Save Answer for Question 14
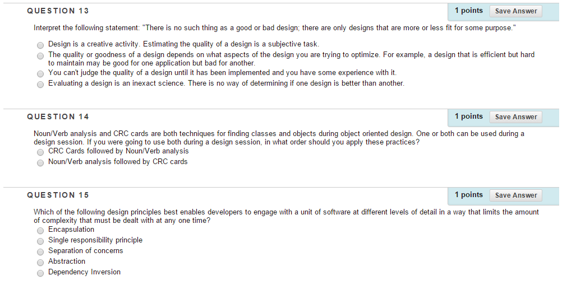 point(515,117)
